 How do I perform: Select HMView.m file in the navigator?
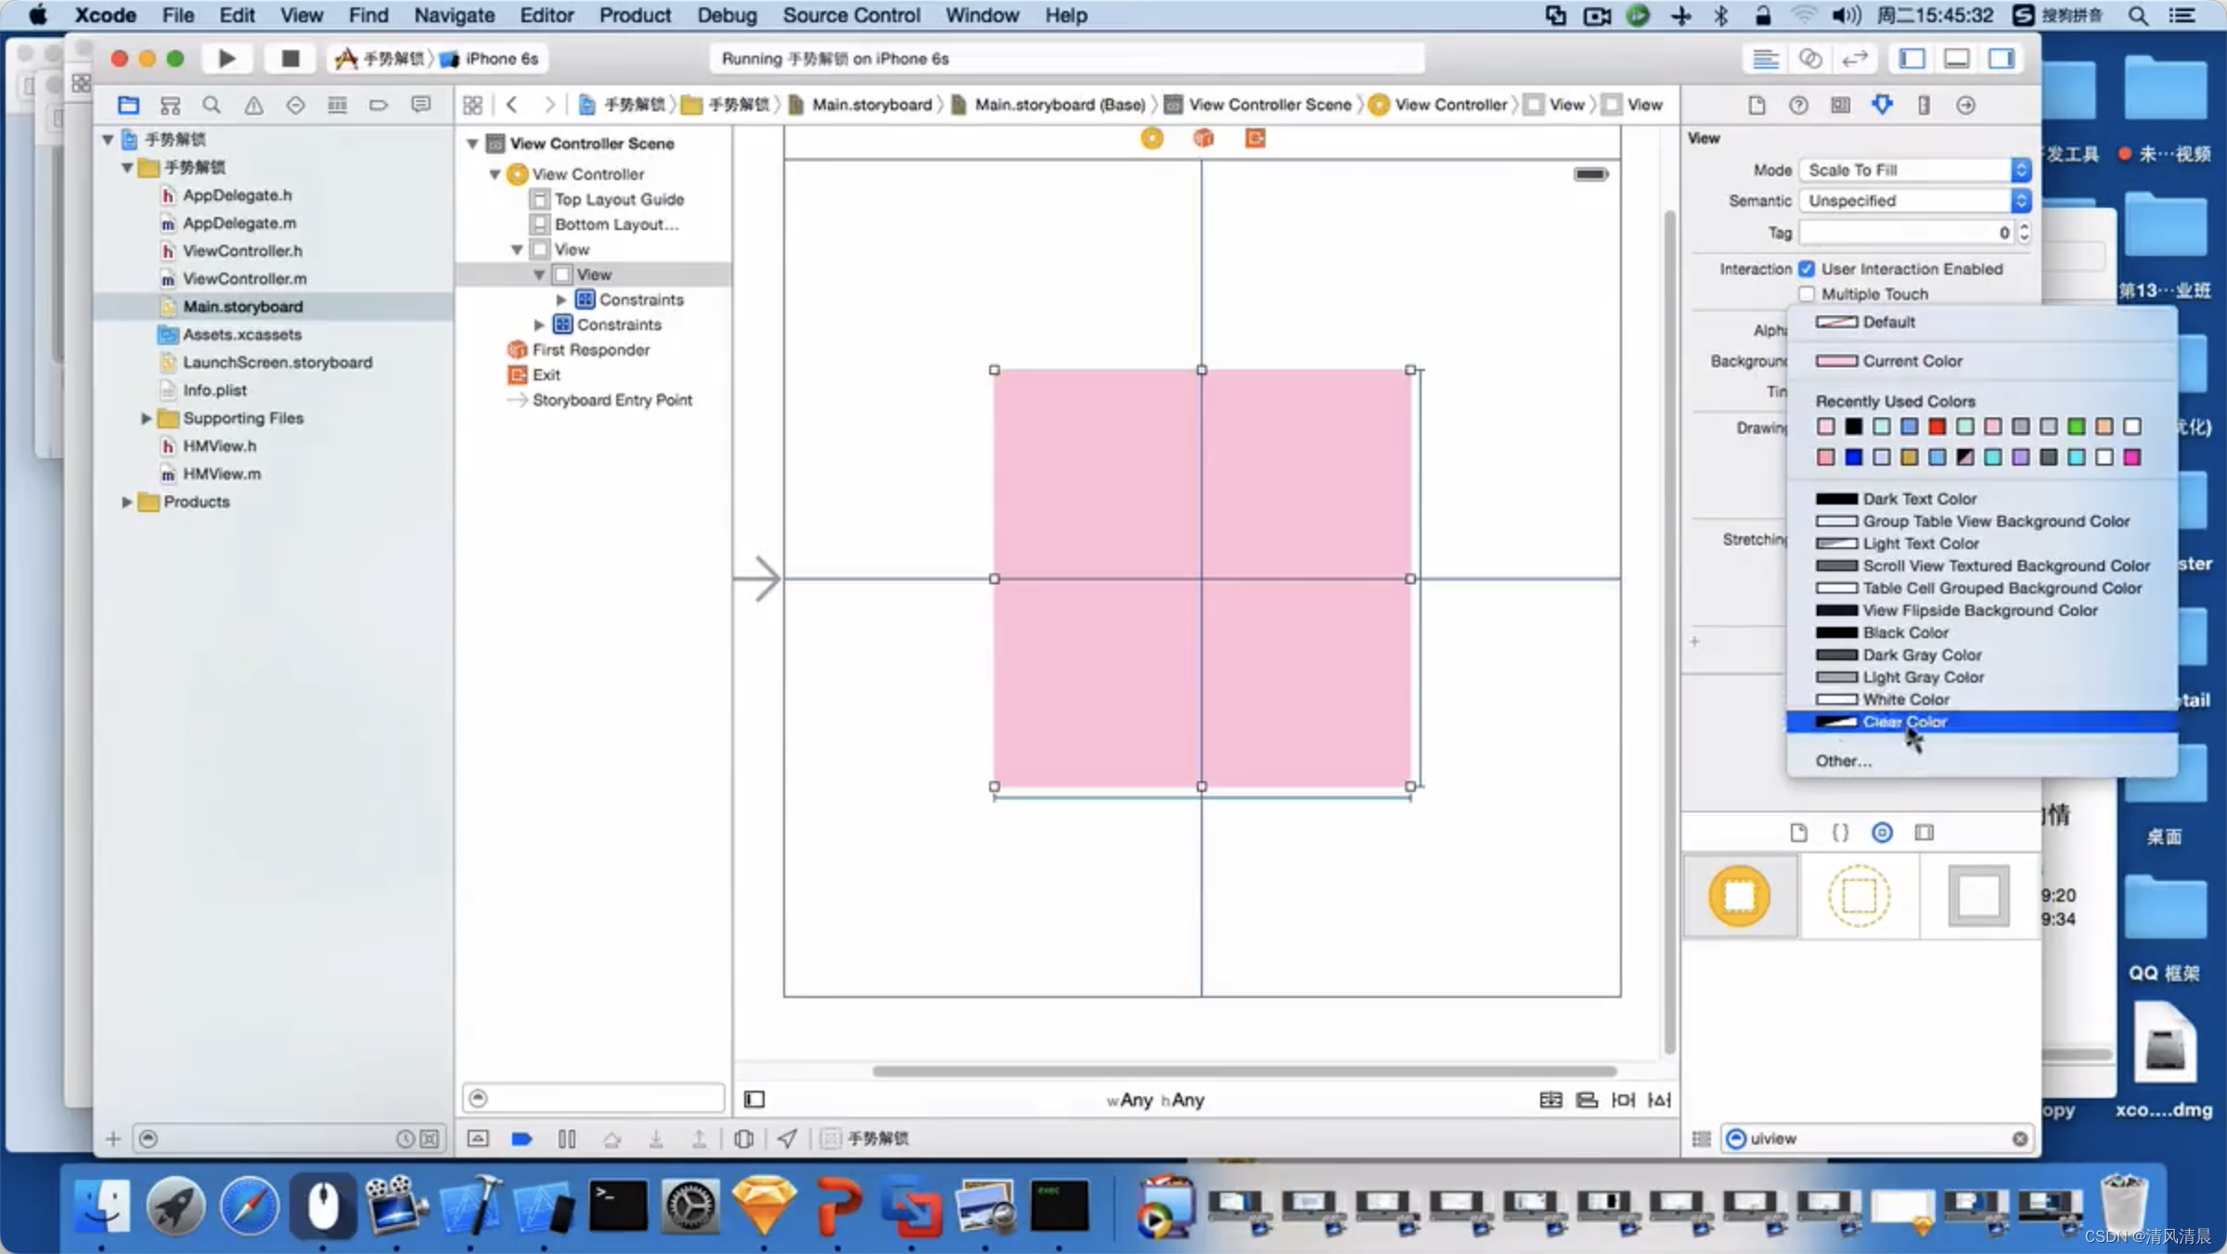point(222,474)
